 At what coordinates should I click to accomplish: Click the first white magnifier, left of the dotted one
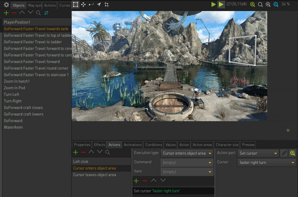point(260,4)
